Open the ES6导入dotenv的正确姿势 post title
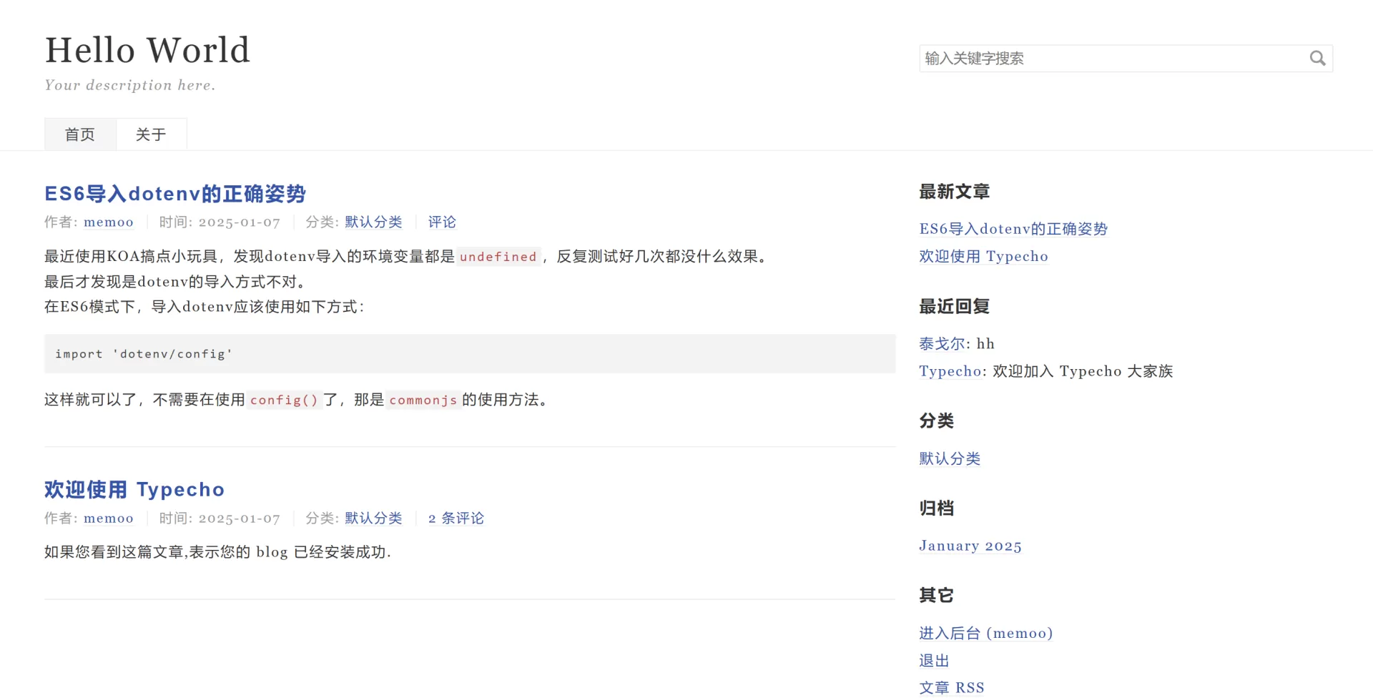Image resolution: width=1373 pixels, height=698 pixels. pos(175,194)
